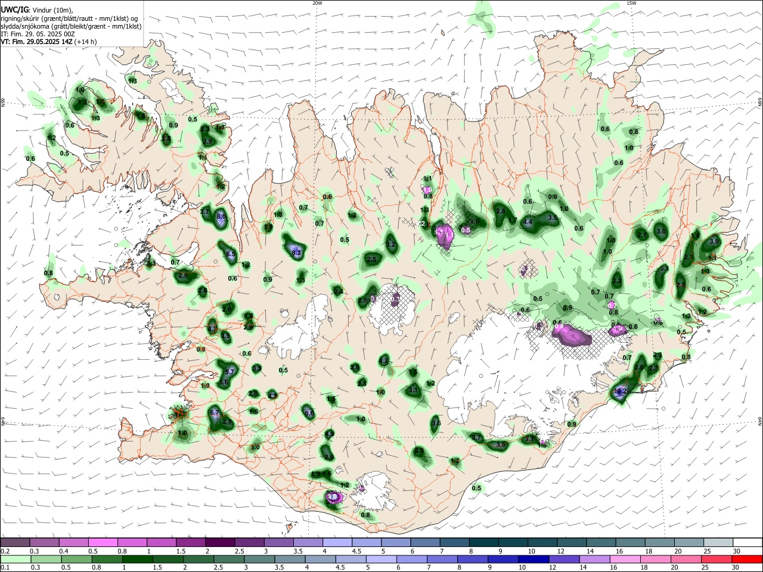Image resolution: width=763 pixels, height=572 pixels.
Task: Select the bright magenta 0.5–0.8 snow swatch
Action: click(103, 543)
